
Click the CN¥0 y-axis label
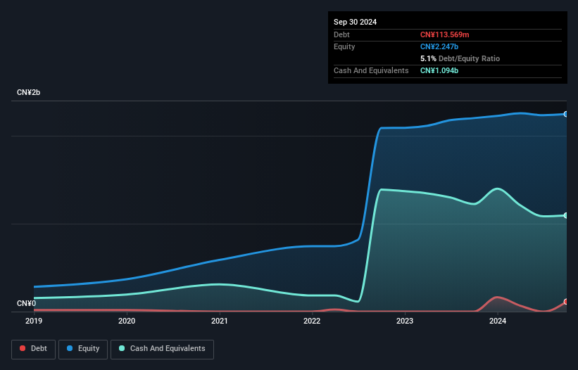pyautogui.click(x=26, y=303)
